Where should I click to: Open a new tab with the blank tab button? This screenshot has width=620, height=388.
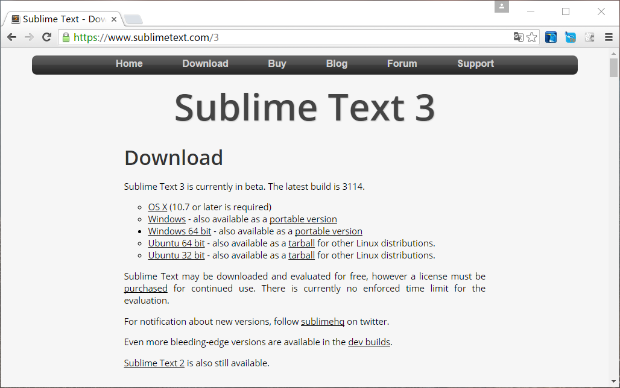(133, 19)
